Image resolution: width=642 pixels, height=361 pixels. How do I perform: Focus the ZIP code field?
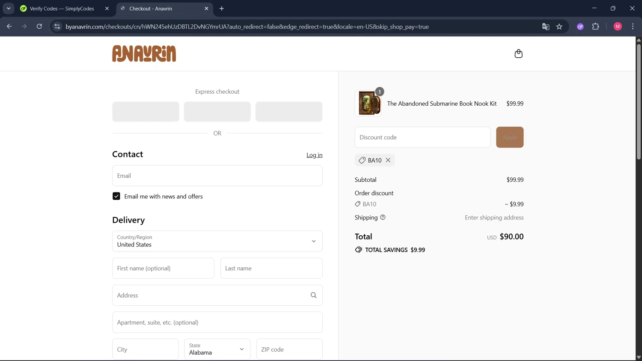pyautogui.click(x=289, y=349)
